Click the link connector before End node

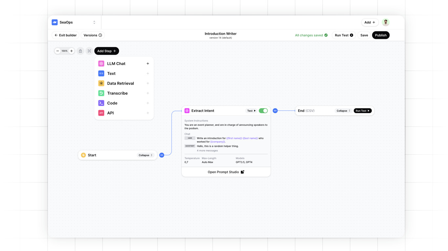click(275, 111)
